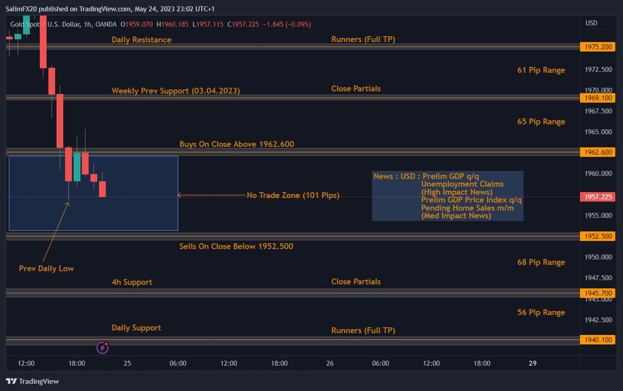Click the red notification dot on the events icon
The width and height of the screenshot is (623, 391).
pos(107,344)
